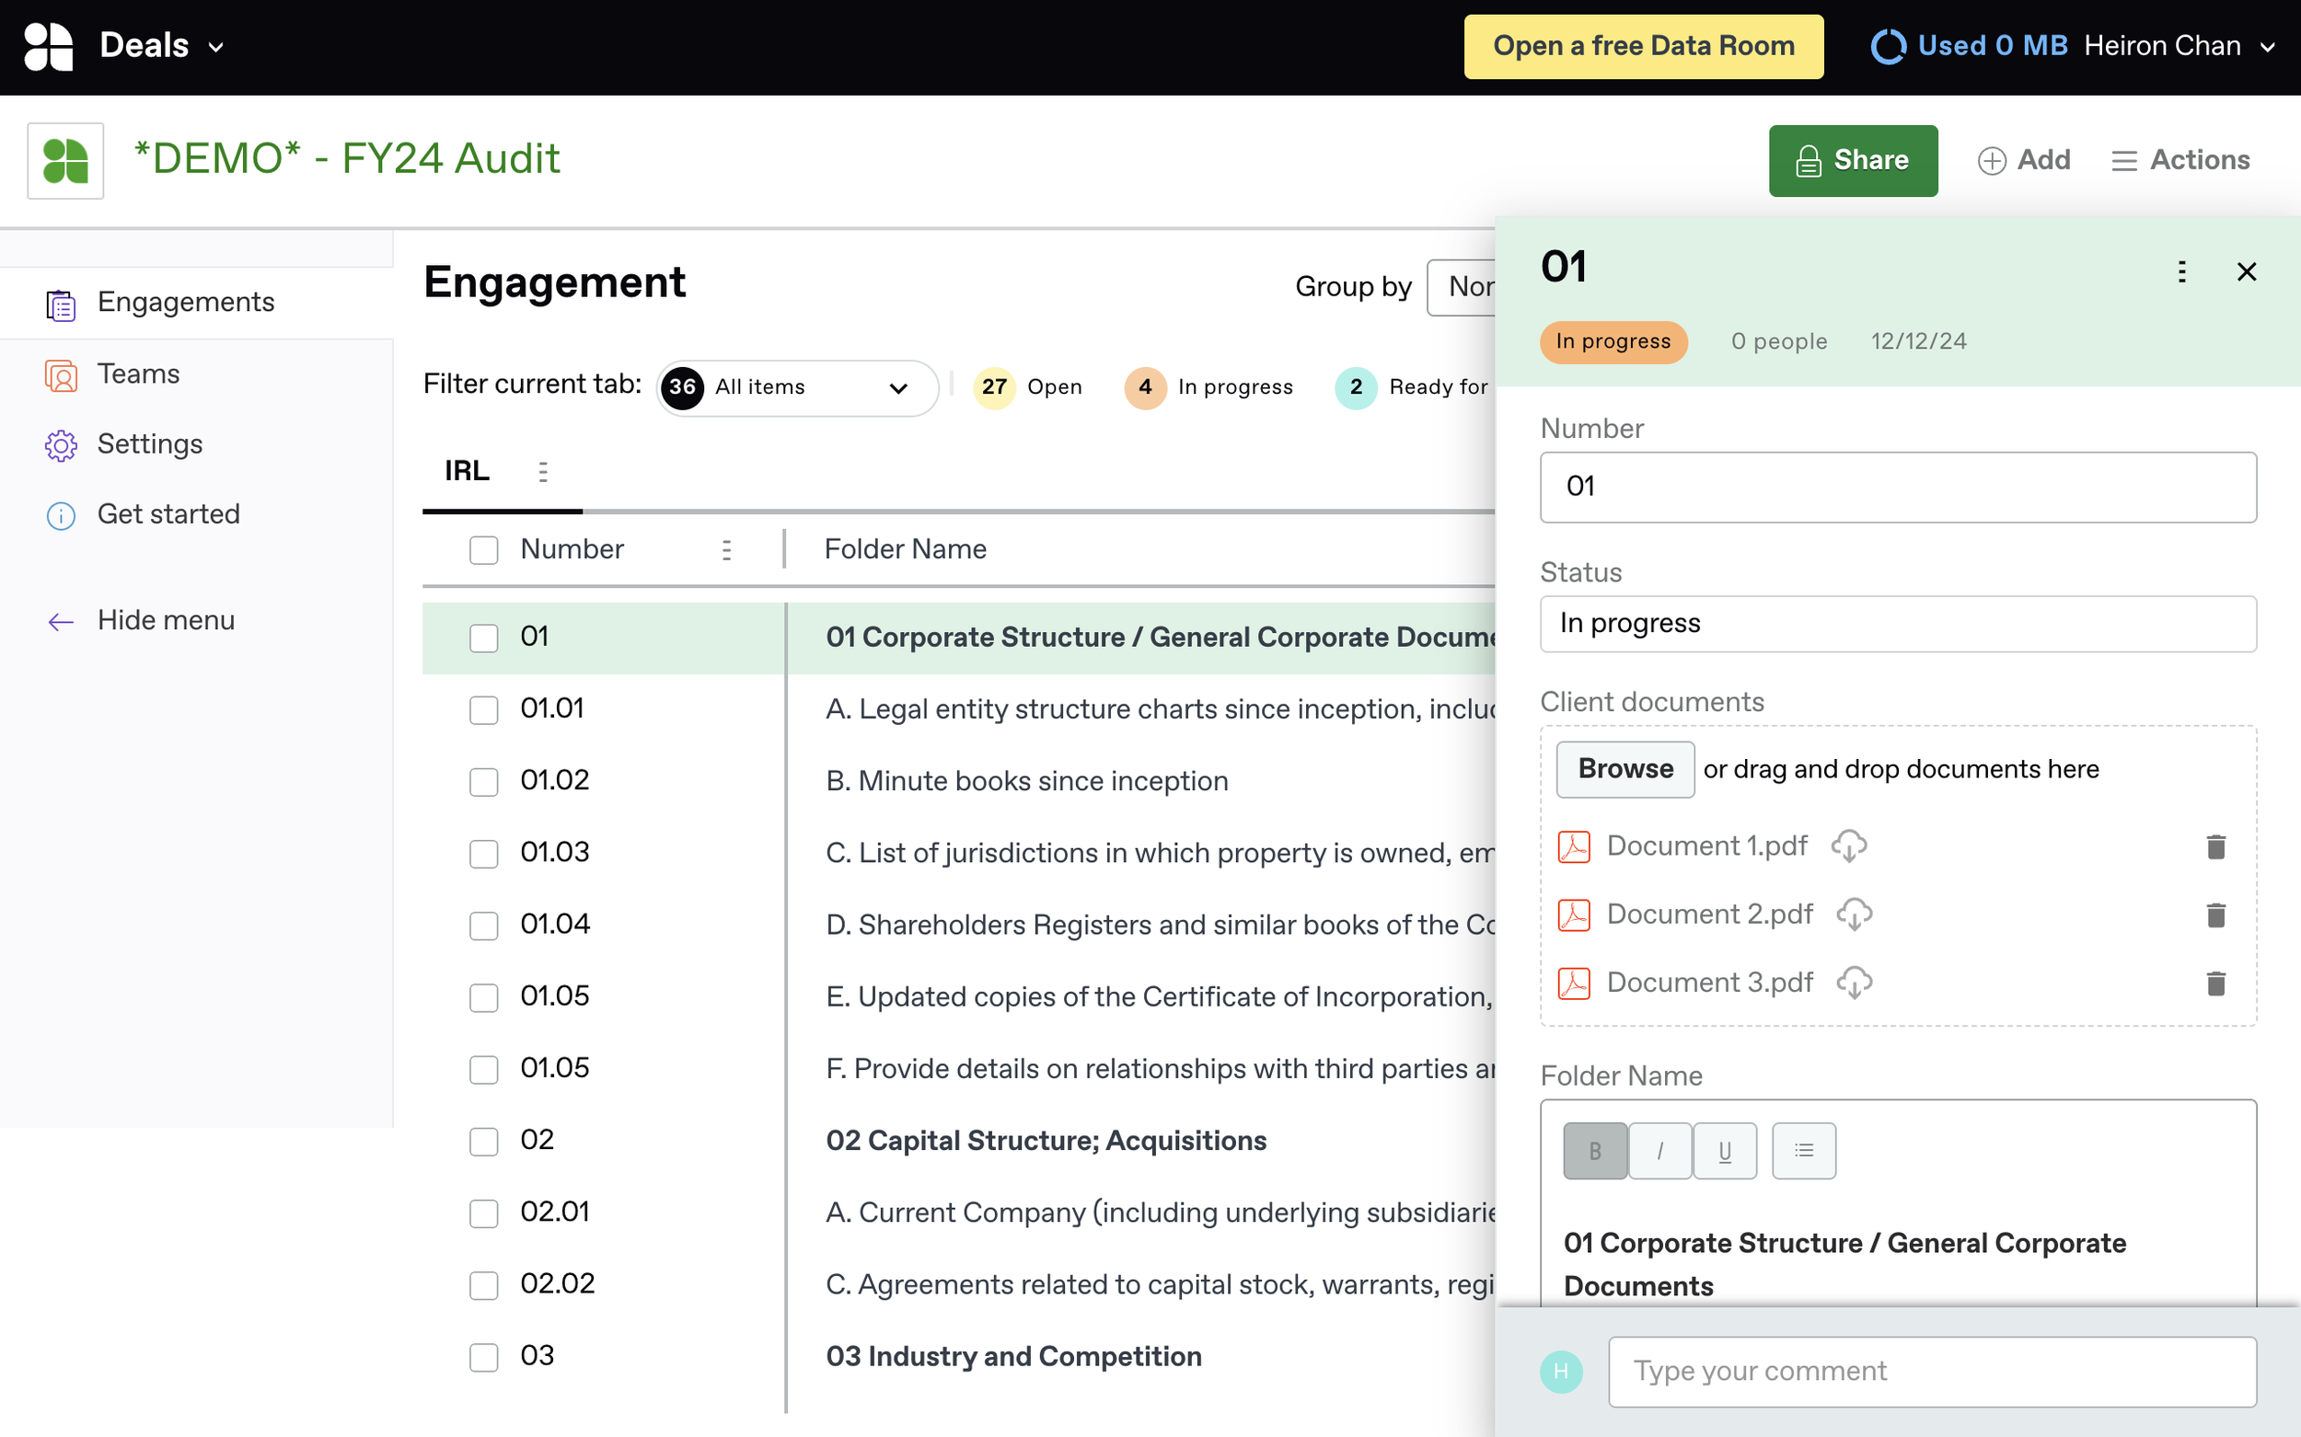The height and width of the screenshot is (1437, 2301).
Task: Click the Type your comment field
Action: point(1931,1371)
